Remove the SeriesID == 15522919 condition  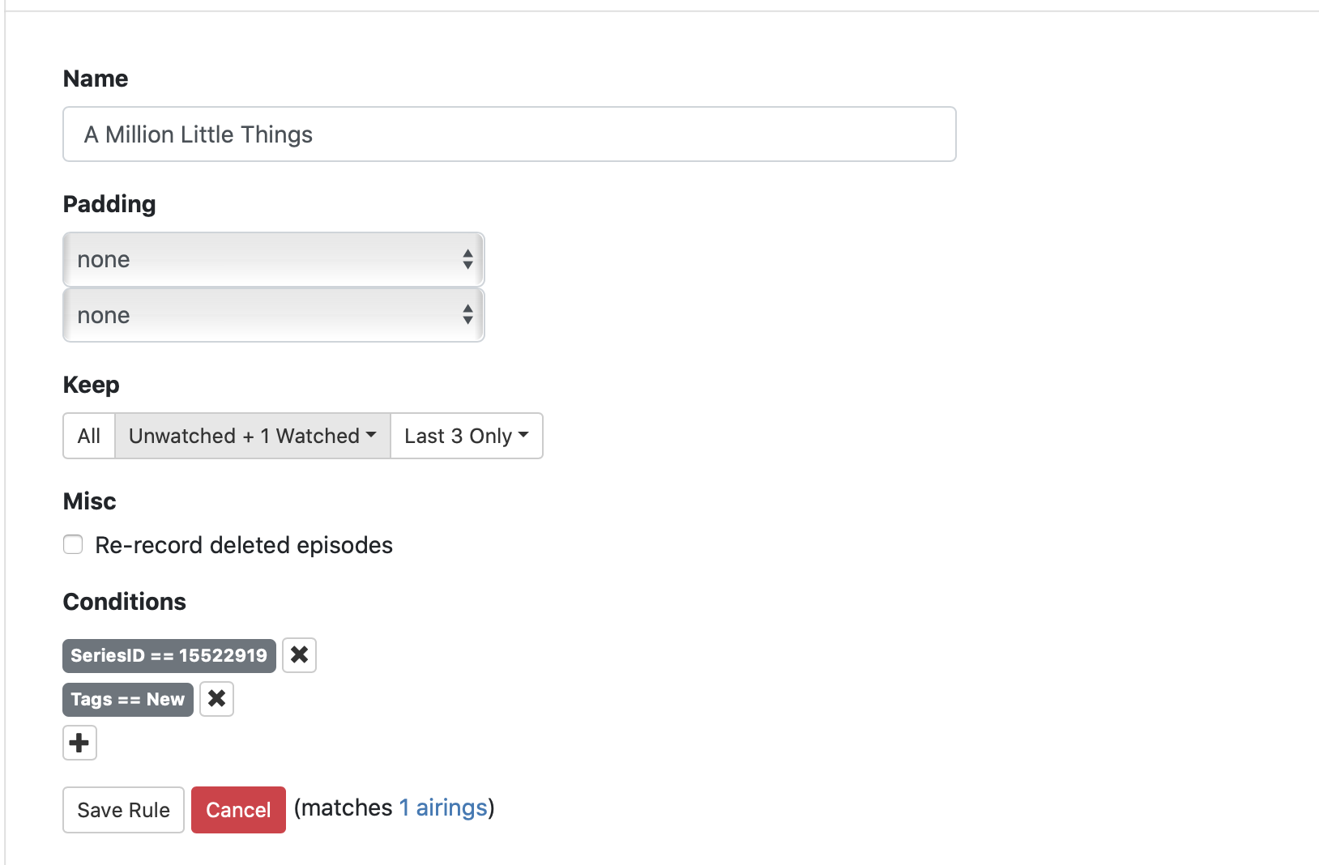[299, 655]
